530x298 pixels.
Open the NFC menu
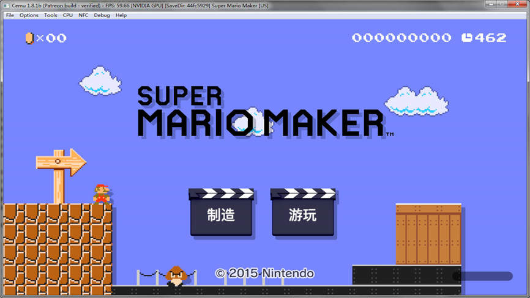[83, 15]
